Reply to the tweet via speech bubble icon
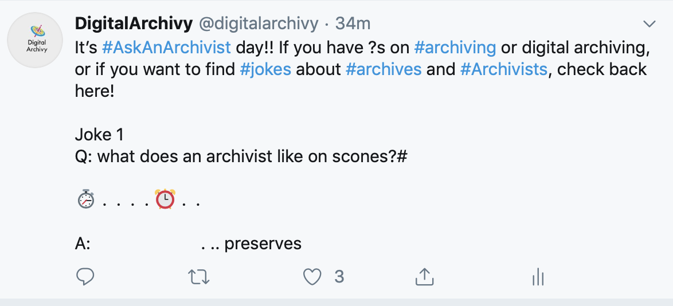The image size is (673, 306). 85,277
